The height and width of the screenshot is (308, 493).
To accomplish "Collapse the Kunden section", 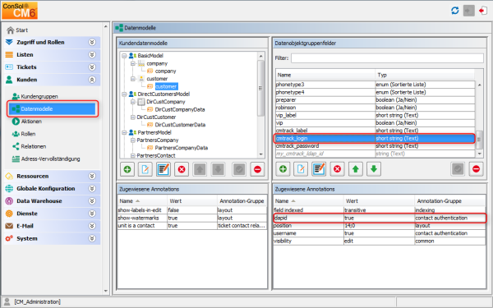I will click(x=92, y=80).
